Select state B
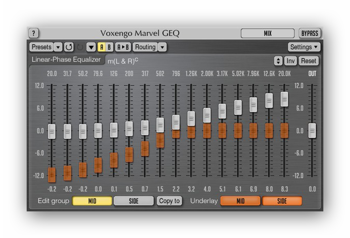 point(109,47)
